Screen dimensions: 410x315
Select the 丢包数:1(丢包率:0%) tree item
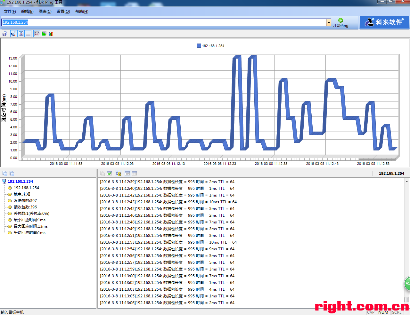click(31, 214)
